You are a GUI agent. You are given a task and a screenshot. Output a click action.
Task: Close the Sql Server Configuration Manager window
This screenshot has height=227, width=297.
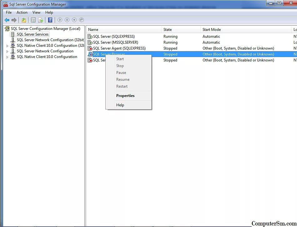[x=291, y=3]
